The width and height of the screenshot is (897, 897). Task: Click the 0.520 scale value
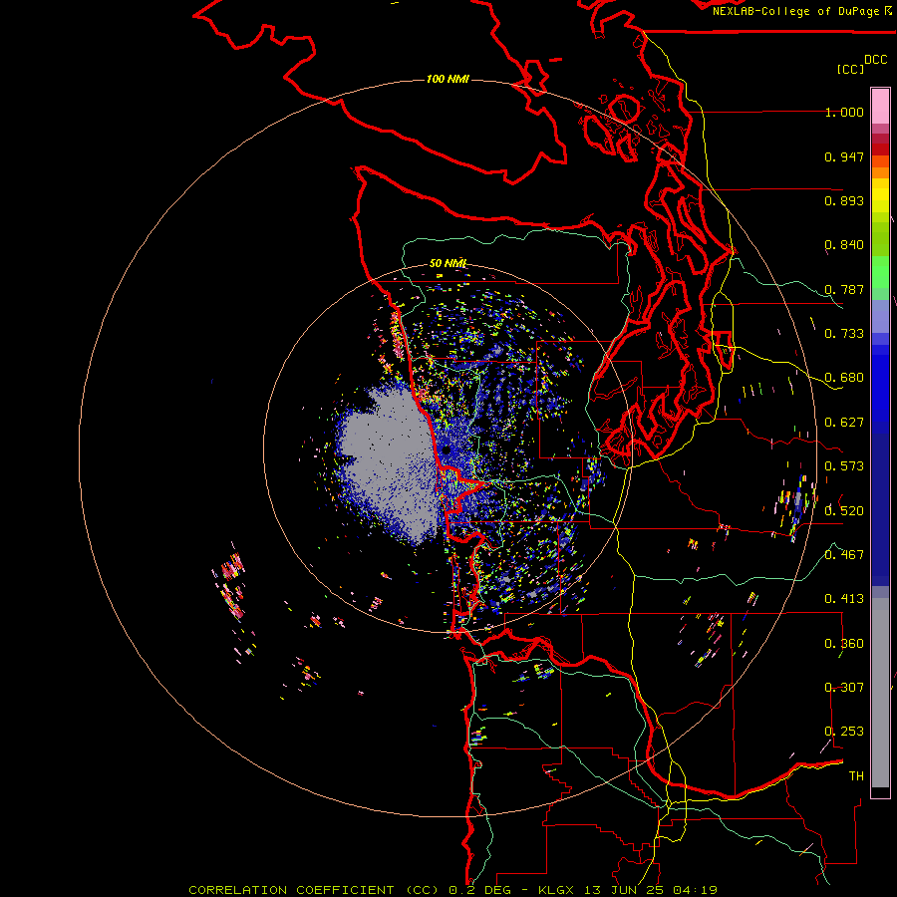tap(844, 511)
